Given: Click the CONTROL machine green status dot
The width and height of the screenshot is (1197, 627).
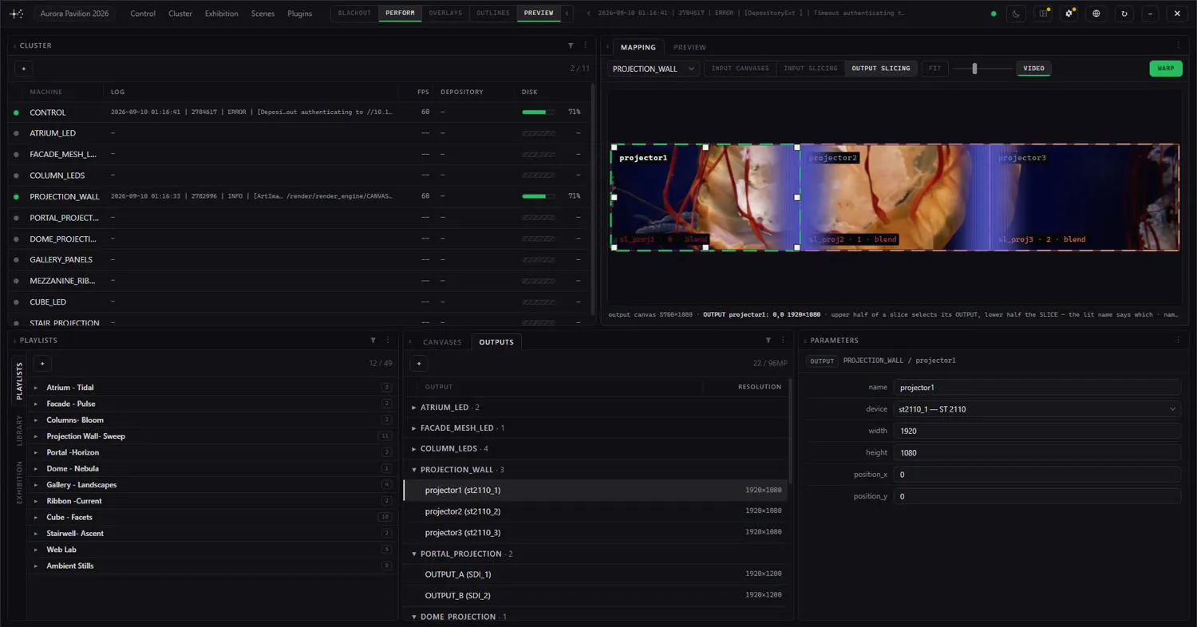Looking at the screenshot, I should [16, 112].
